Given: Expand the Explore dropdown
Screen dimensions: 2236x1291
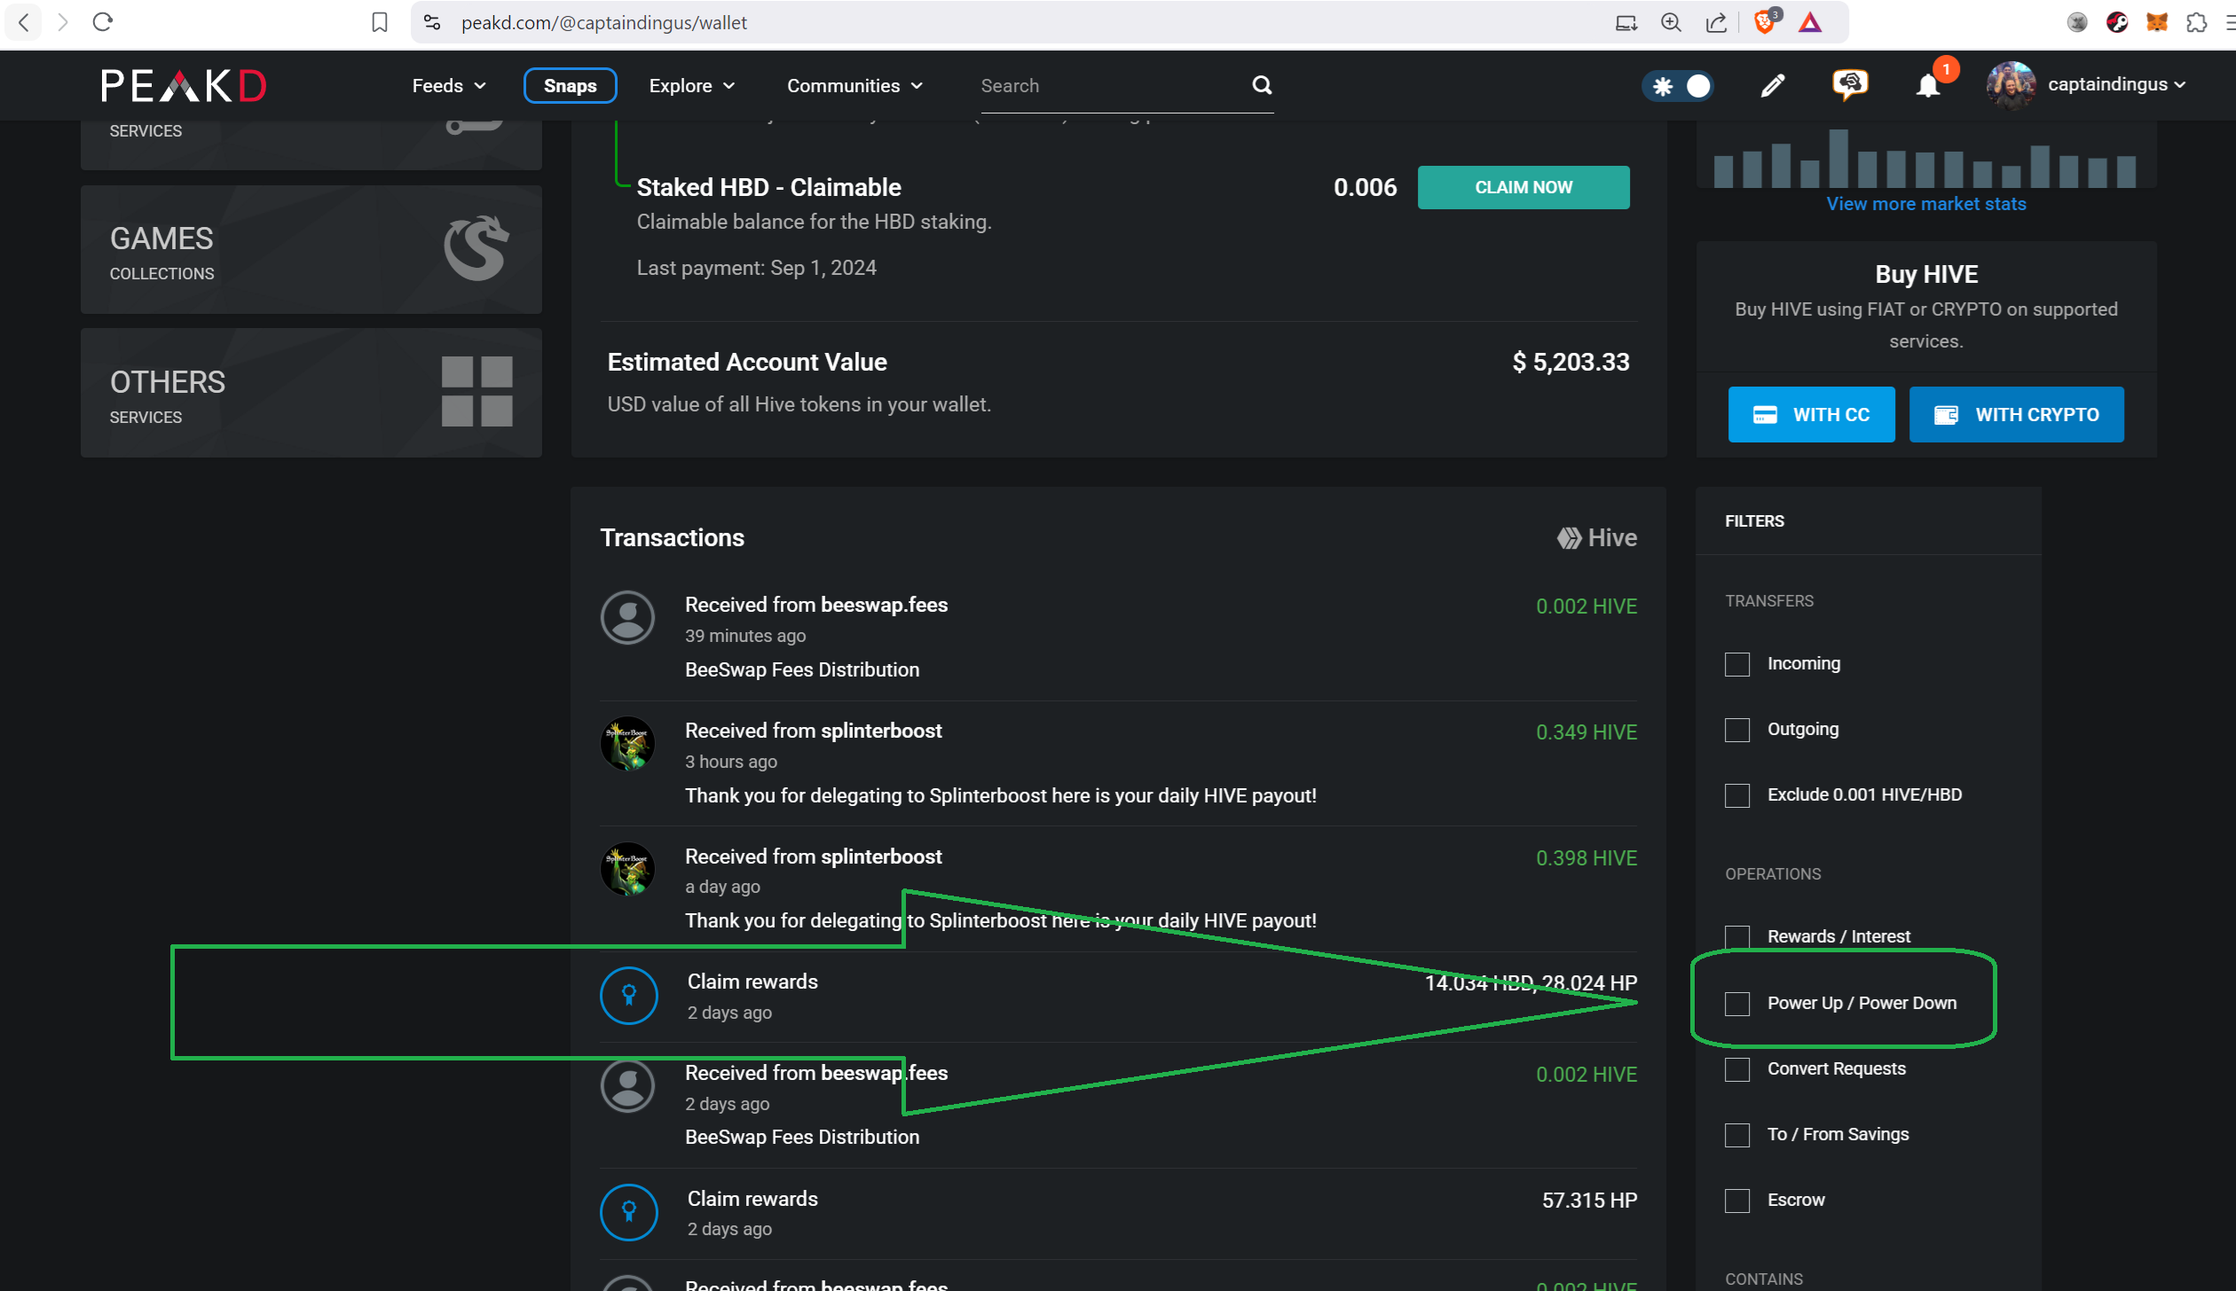Looking at the screenshot, I should click(x=692, y=86).
